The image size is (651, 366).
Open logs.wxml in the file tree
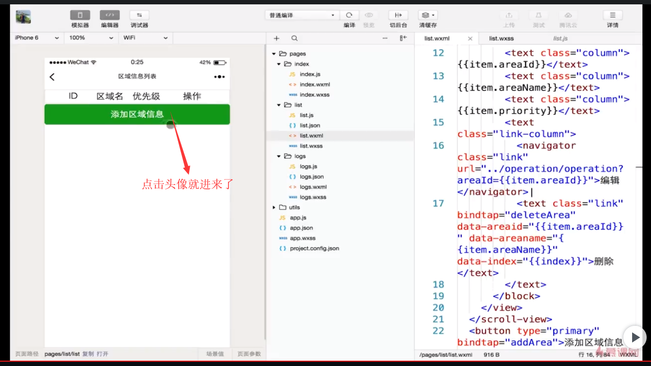click(313, 187)
